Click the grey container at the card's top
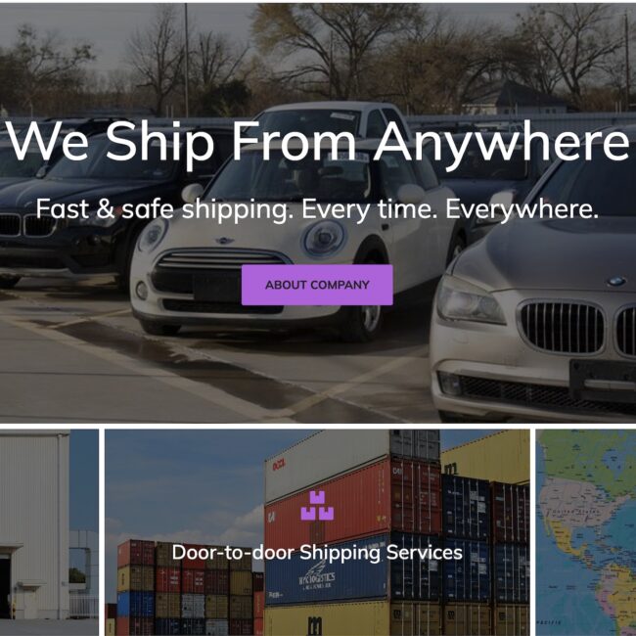Image resolution: width=636 pixels, height=636 pixels. [415, 444]
